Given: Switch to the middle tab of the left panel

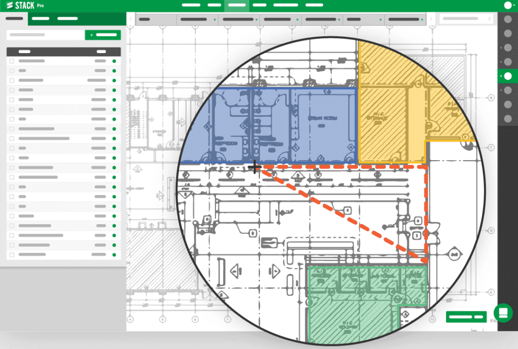Looking at the screenshot, I should click(40, 19).
